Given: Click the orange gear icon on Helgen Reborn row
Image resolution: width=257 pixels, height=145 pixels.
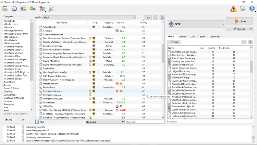Looking at the screenshot, I should 117,84.
